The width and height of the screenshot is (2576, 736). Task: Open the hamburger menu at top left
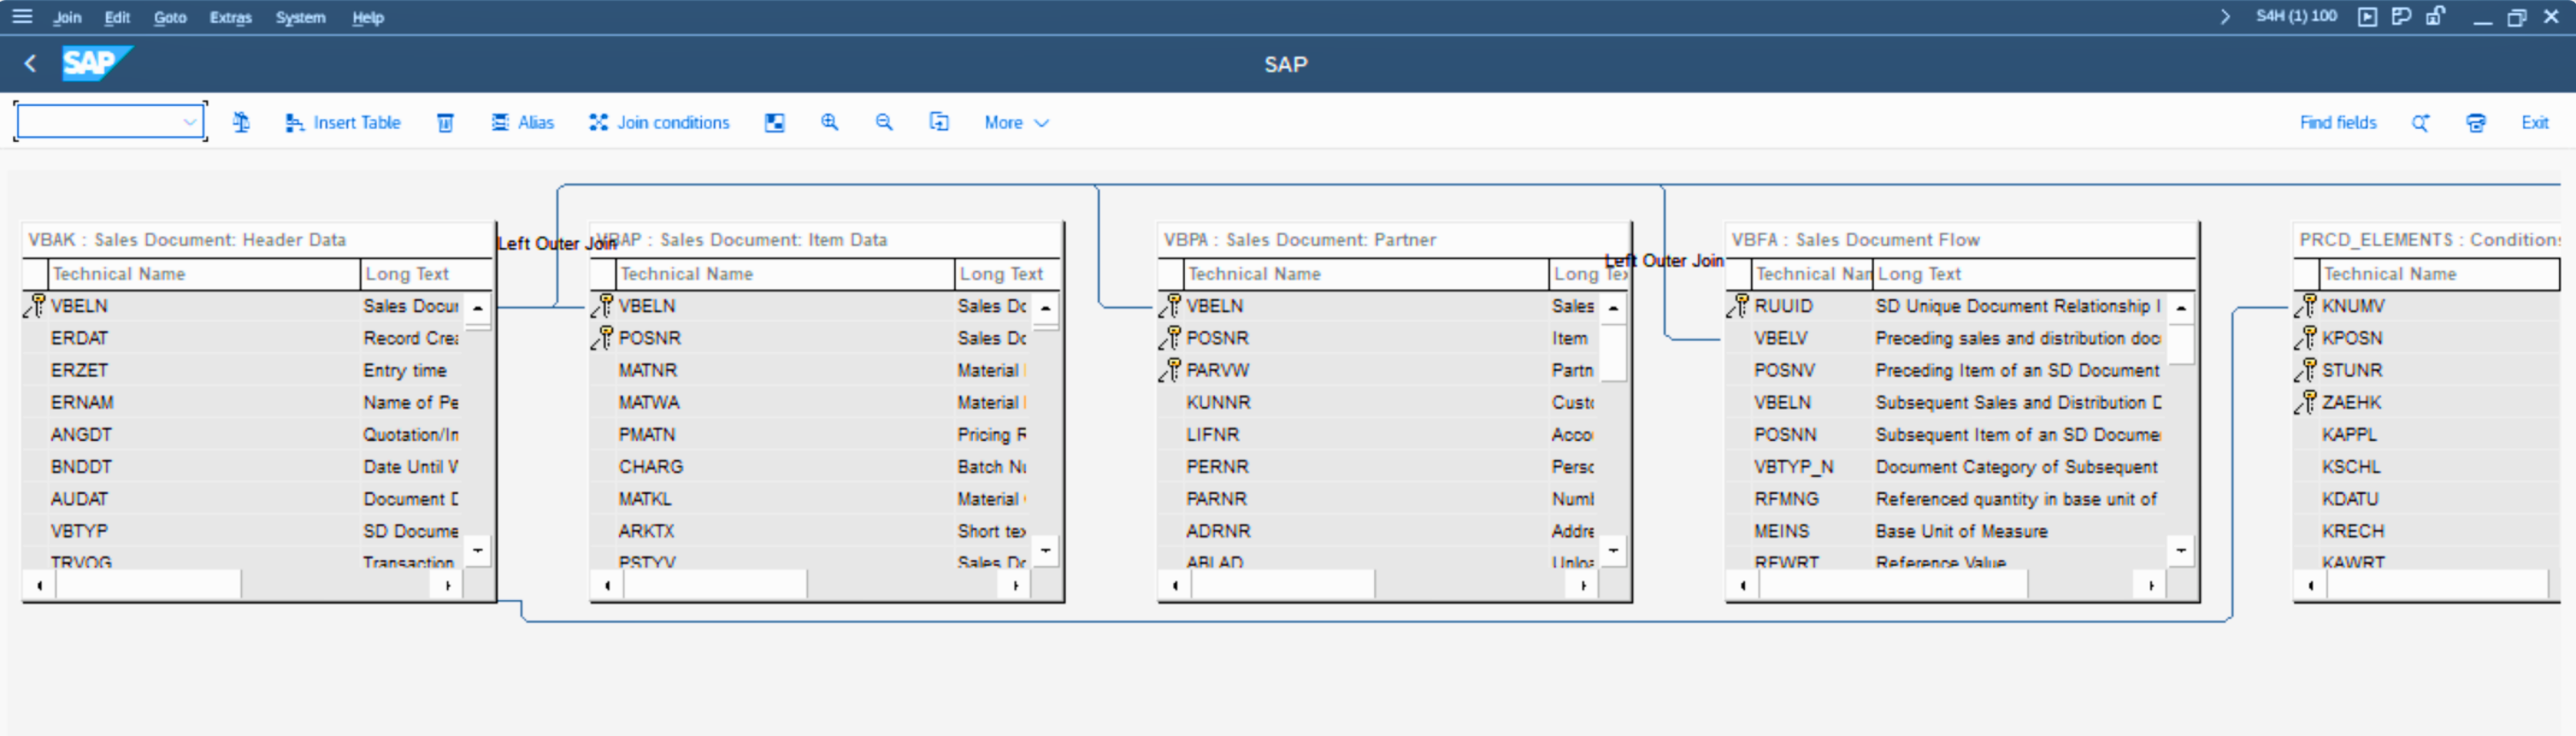pyautogui.click(x=22, y=16)
